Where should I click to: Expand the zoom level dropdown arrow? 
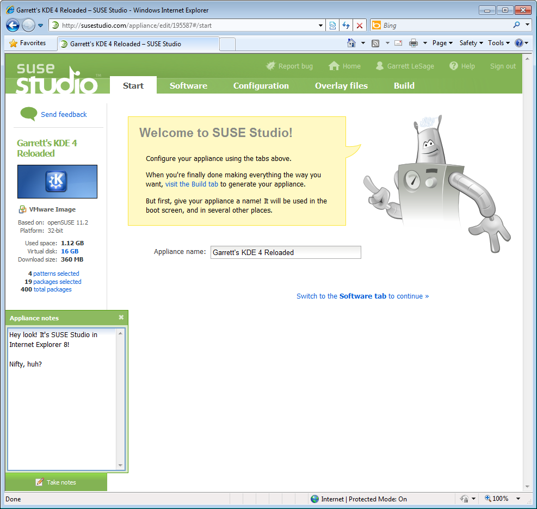(519, 499)
